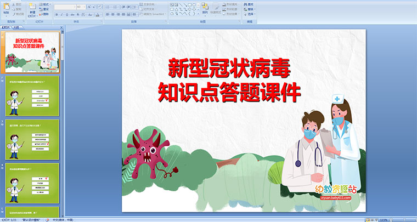
Task: Open the font name combo box
Action: 65,7
